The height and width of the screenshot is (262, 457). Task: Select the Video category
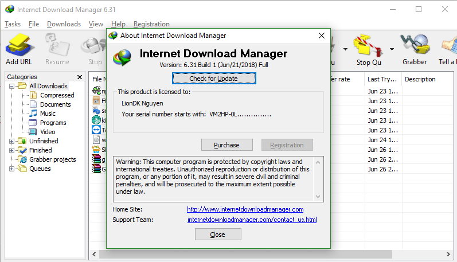click(x=48, y=132)
